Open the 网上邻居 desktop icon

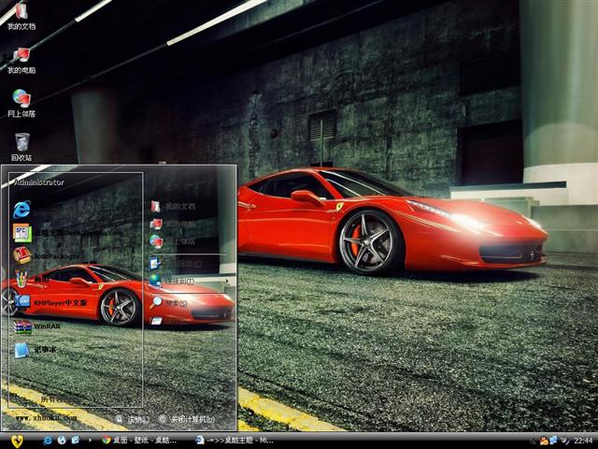pyautogui.click(x=21, y=99)
